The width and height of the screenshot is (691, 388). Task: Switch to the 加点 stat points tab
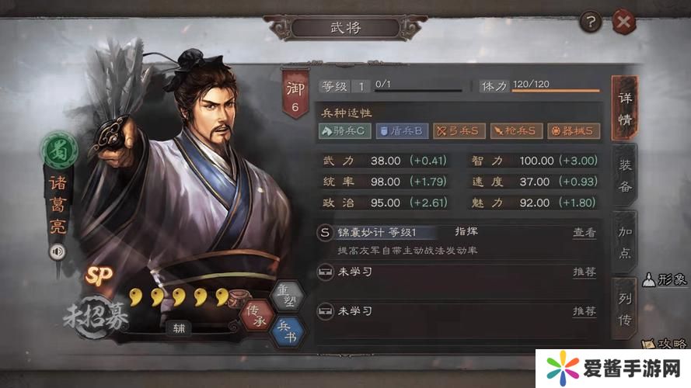pyautogui.click(x=624, y=242)
